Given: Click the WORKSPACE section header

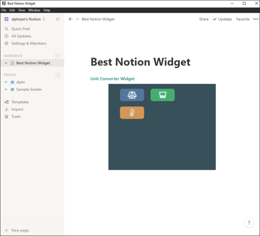Looking at the screenshot, I should 13,56.
